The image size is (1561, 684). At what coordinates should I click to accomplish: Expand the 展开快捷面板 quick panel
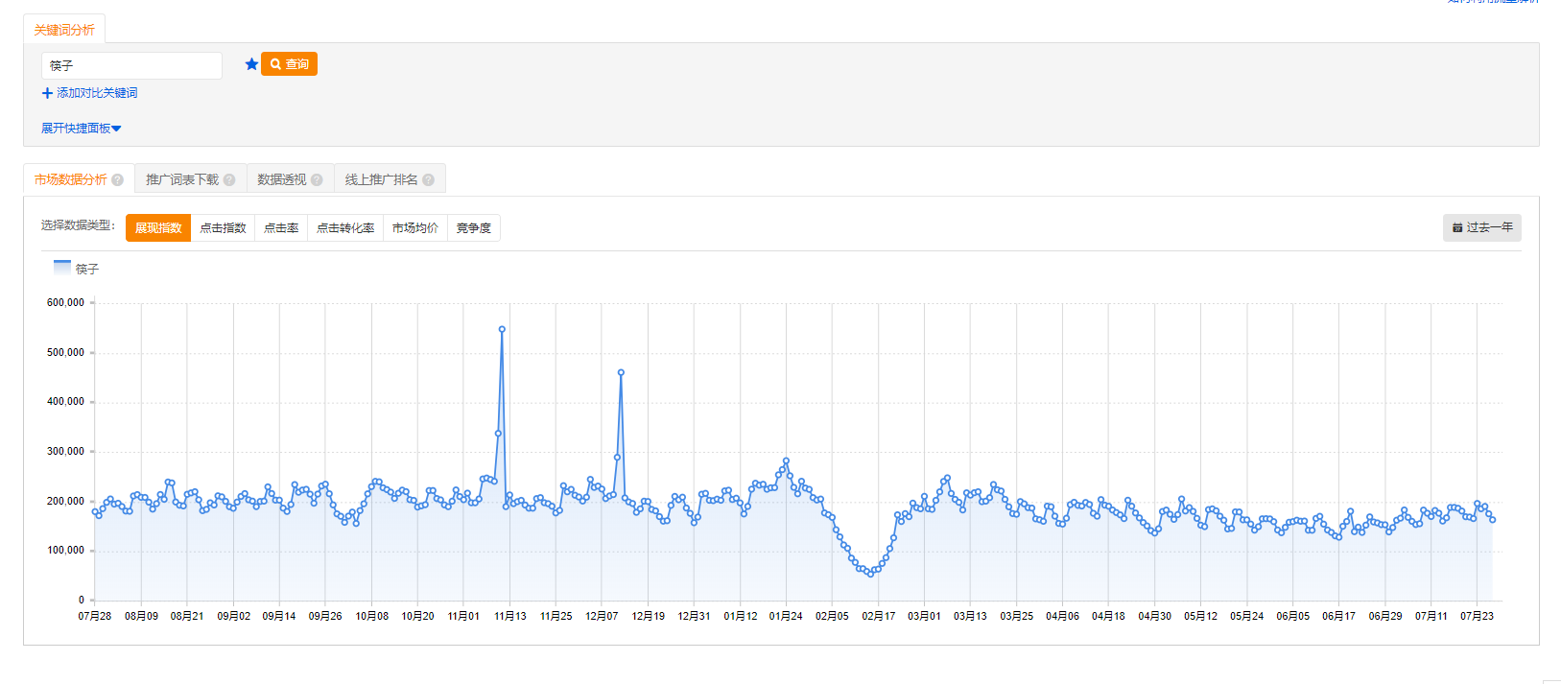click(x=81, y=129)
